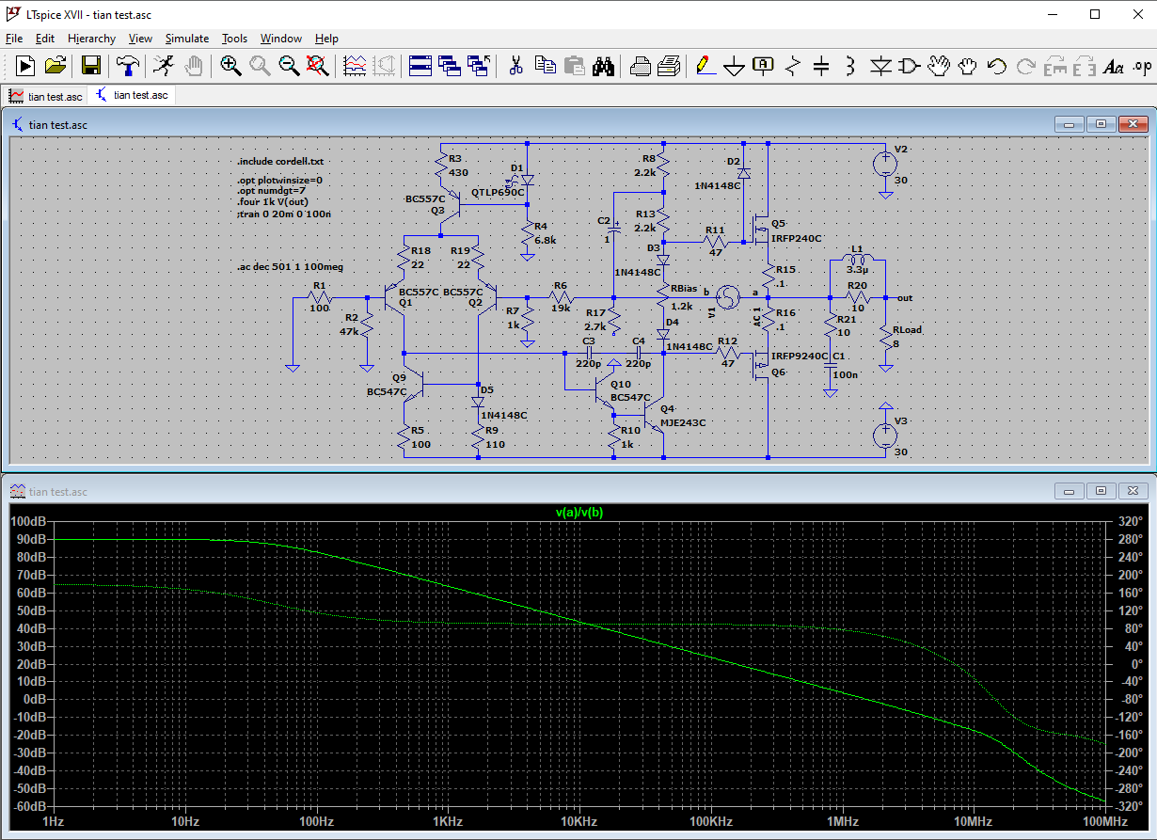Pick the Resistor component tool
The image size is (1157, 840).
(x=792, y=66)
